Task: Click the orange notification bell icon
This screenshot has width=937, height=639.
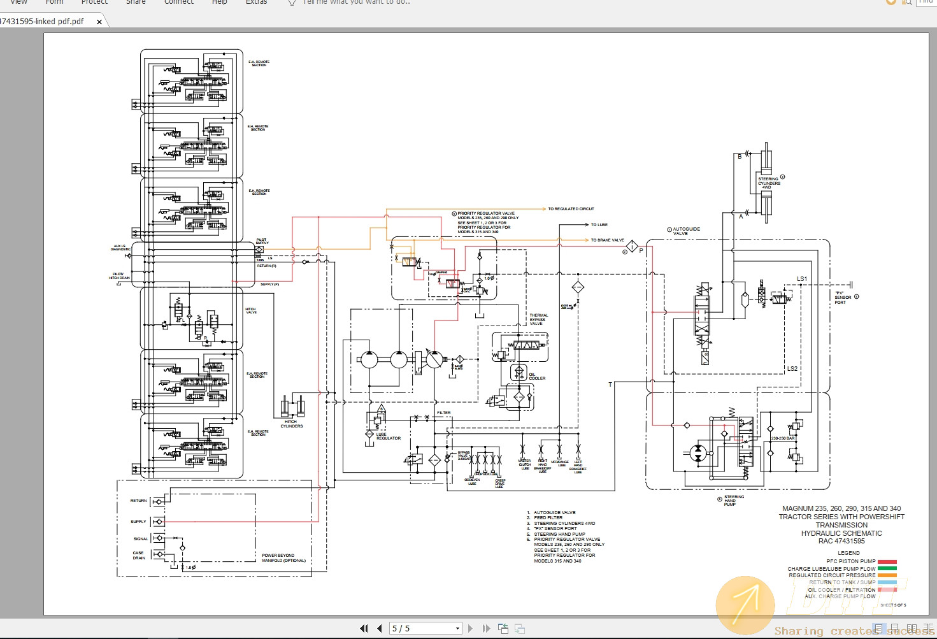Action: click(891, 3)
